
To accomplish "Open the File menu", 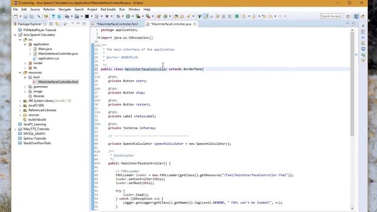I will pos(15,9).
